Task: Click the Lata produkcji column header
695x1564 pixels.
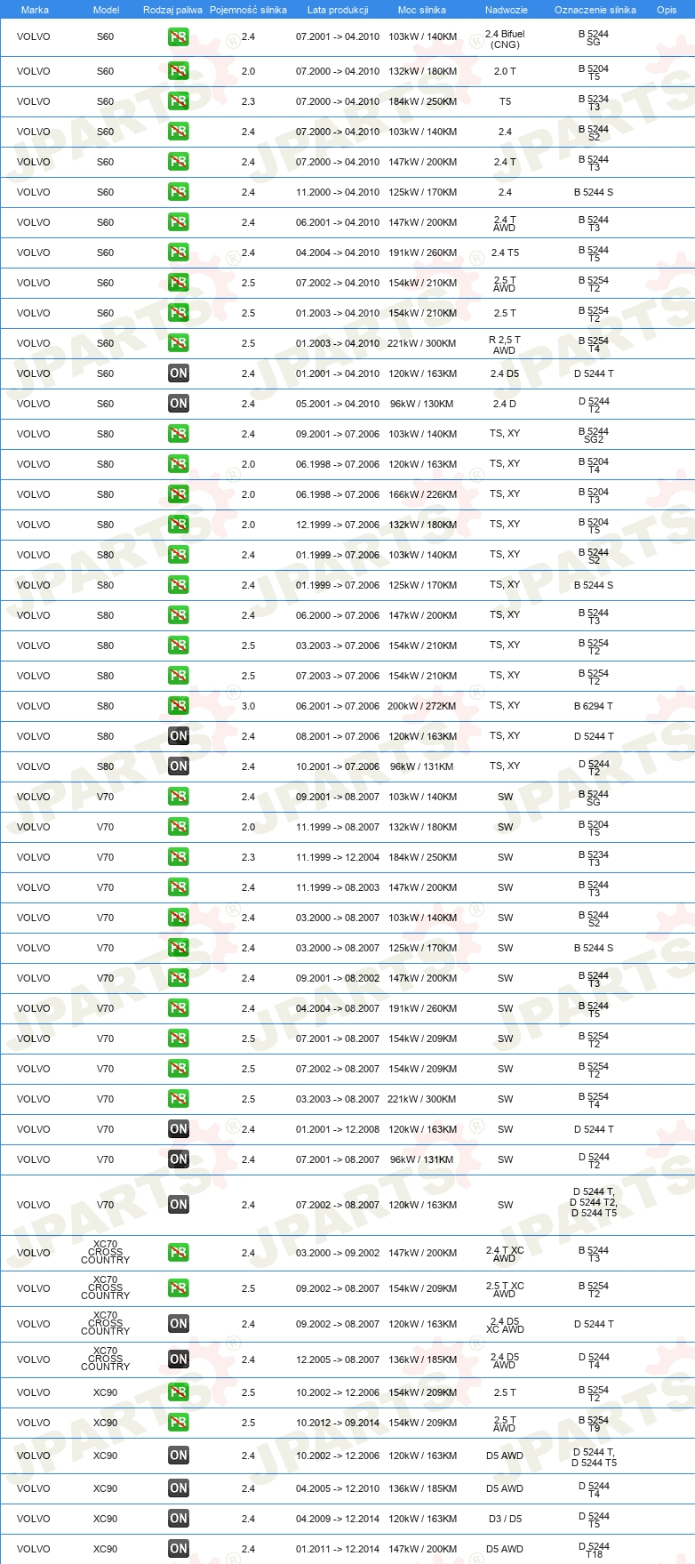Action: click(338, 10)
